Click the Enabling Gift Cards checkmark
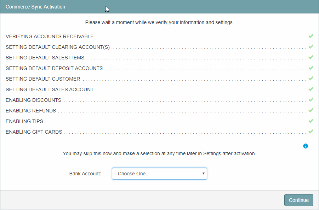The image size is (319, 210). [311, 131]
